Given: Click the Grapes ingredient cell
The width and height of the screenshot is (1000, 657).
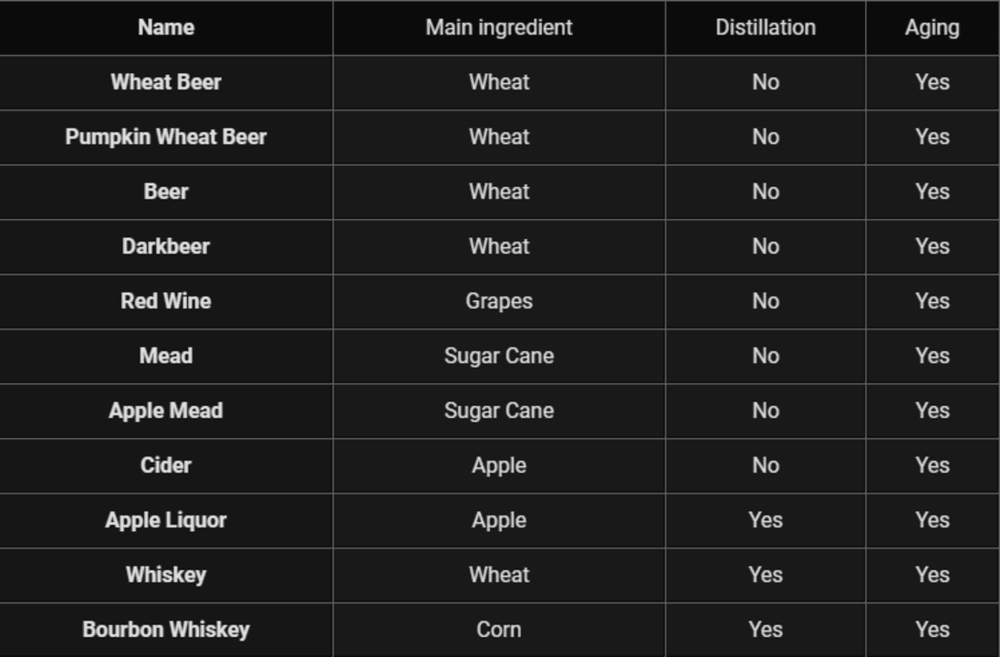Looking at the screenshot, I should pyautogui.click(x=499, y=302).
